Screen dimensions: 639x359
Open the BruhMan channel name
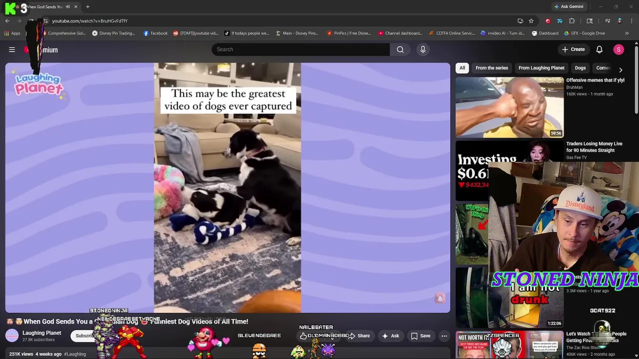coord(574,87)
